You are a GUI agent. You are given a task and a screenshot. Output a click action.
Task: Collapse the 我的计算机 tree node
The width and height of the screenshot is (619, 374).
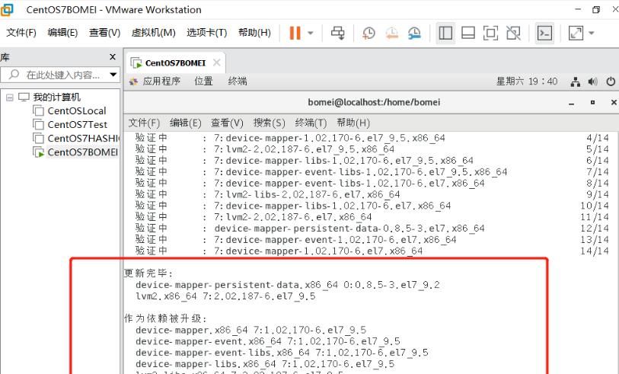pyautogui.click(x=9, y=97)
